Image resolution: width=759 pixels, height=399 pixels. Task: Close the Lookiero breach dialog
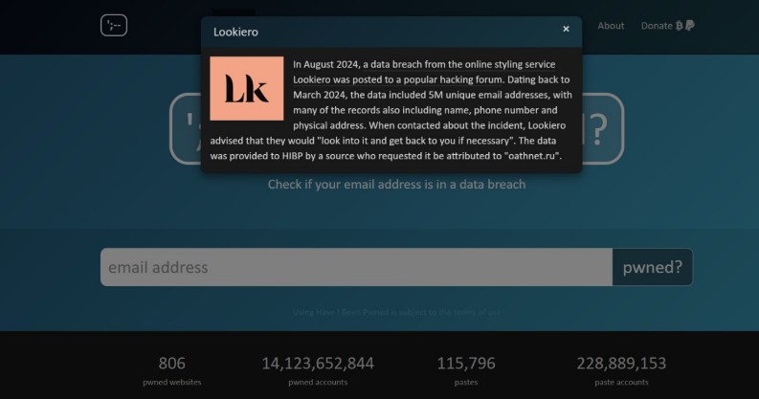pyautogui.click(x=566, y=30)
